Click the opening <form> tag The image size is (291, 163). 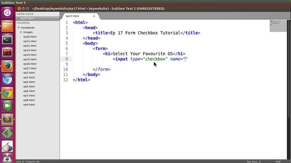pos(100,48)
